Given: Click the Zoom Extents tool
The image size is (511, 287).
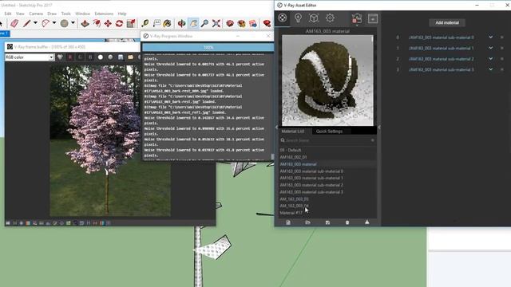Looking at the screenshot, I should point(216,23).
